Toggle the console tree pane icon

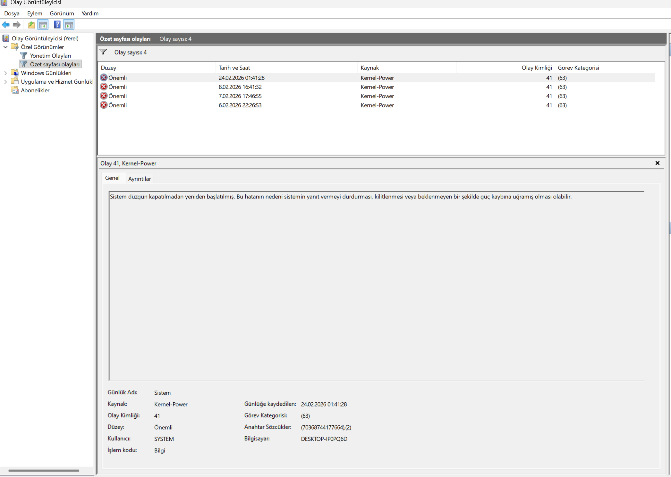43,25
